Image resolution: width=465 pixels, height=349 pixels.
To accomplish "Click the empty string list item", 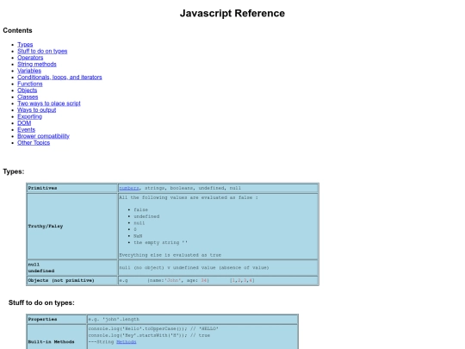I will coord(160,242).
